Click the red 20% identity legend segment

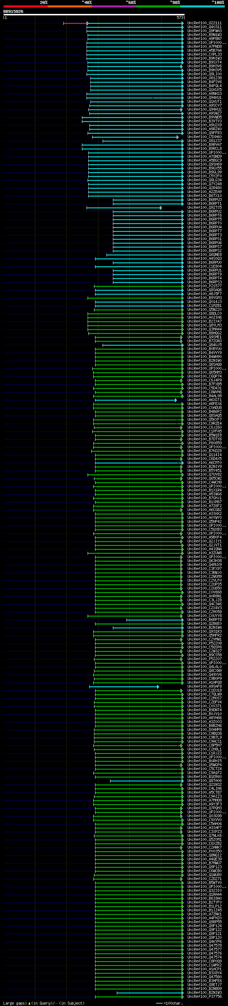(25, 6)
